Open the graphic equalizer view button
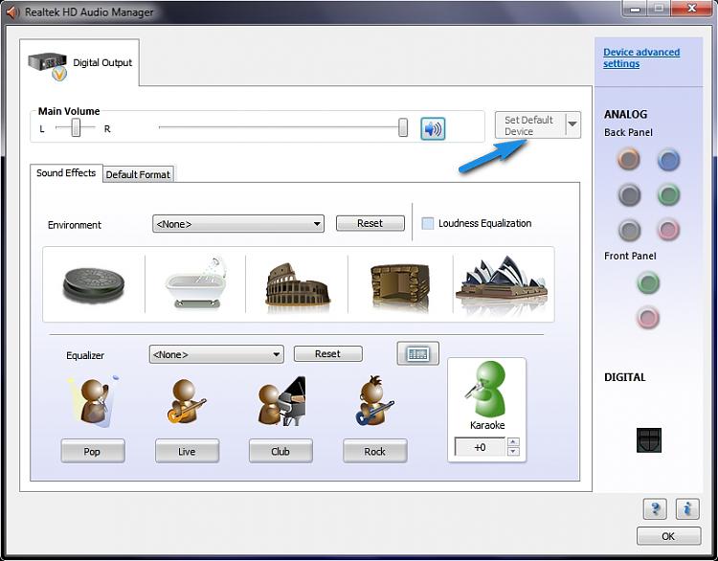The width and height of the screenshot is (718, 561). pyautogui.click(x=417, y=353)
